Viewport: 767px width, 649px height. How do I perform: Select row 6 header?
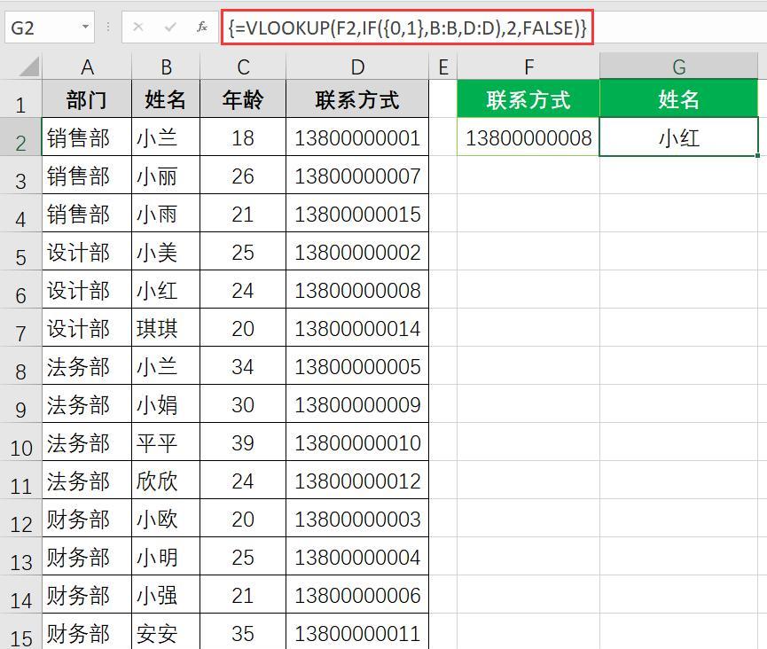[20, 290]
